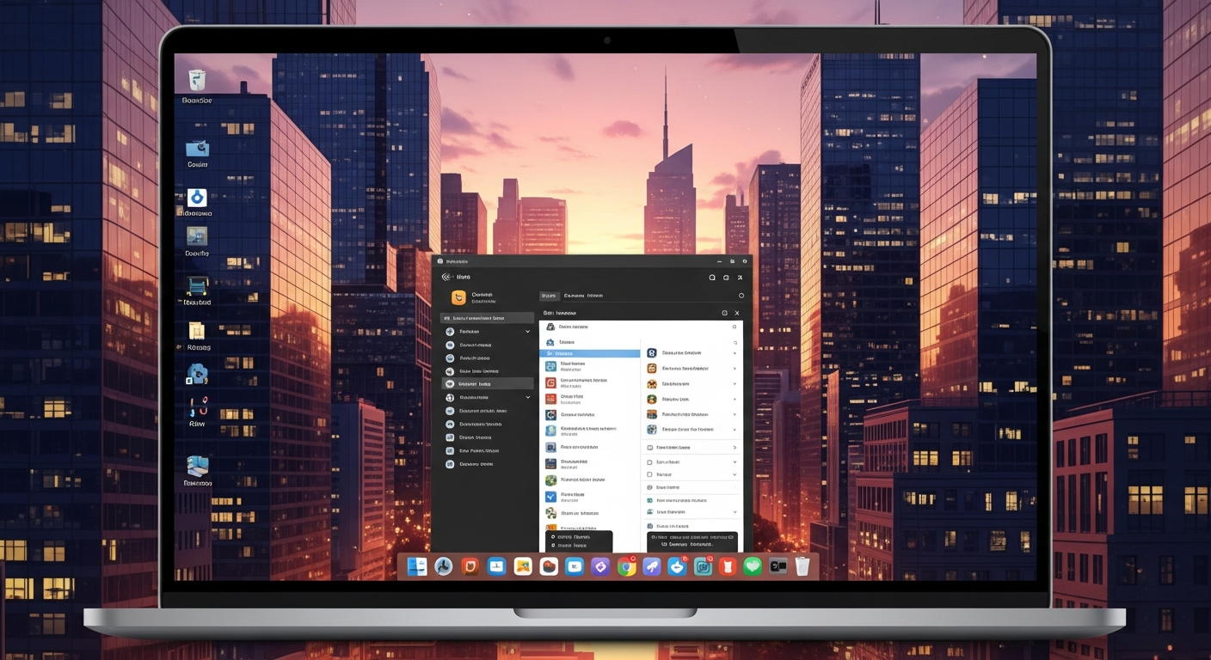Open Finder from the dock
The width and height of the screenshot is (1211, 660).
(x=417, y=566)
